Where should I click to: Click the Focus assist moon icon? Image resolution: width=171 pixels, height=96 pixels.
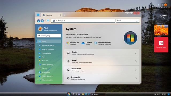[x=68, y=78]
